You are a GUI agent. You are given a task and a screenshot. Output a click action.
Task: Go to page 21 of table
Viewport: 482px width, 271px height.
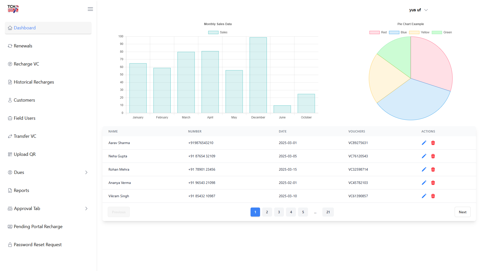coord(328,212)
